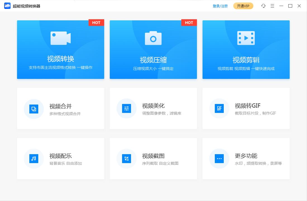Screen dimensions: 307x201
Task: Click description 压缩视频大小 一键搞定
Action: pyautogui.click(x=153, y=69)
